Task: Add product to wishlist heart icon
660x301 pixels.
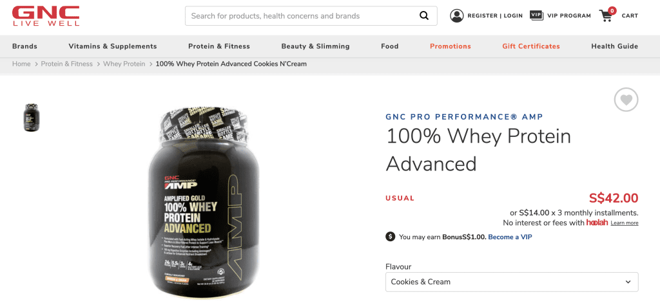Action: click(626, 100)
